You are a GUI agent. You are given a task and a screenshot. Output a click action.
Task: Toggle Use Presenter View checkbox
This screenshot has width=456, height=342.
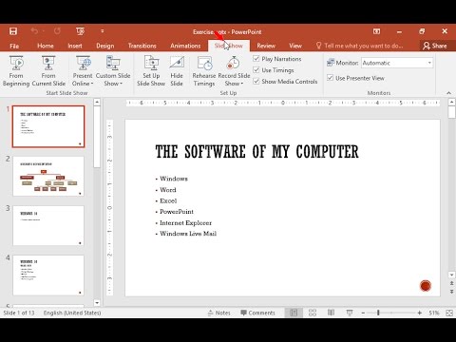coord(330,78)
